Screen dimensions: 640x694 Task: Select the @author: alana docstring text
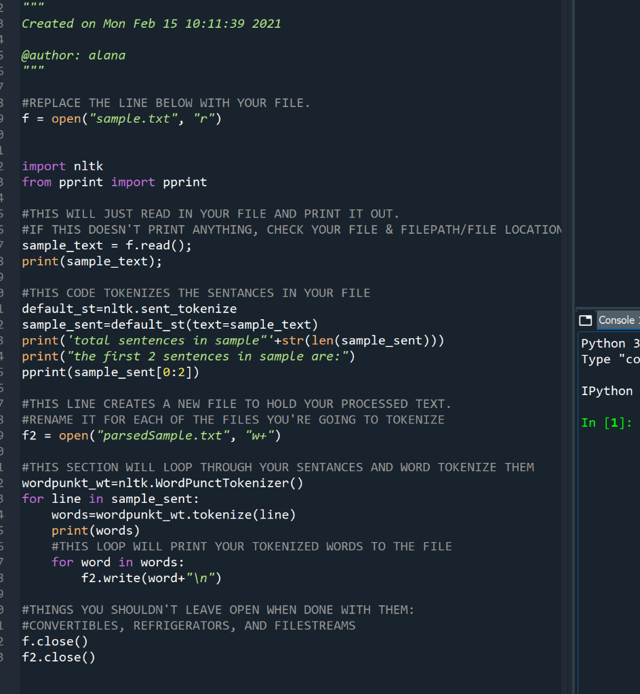coord(75,55)
